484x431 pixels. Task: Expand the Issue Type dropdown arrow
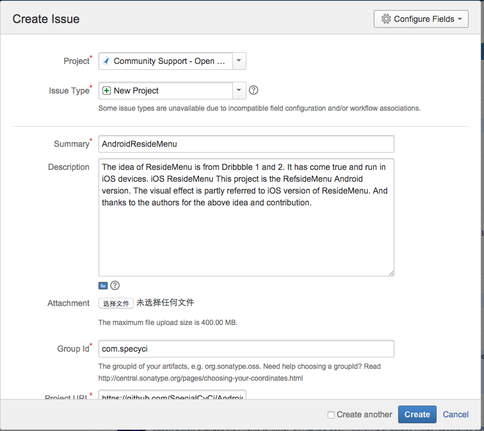[x=238, y=91]
